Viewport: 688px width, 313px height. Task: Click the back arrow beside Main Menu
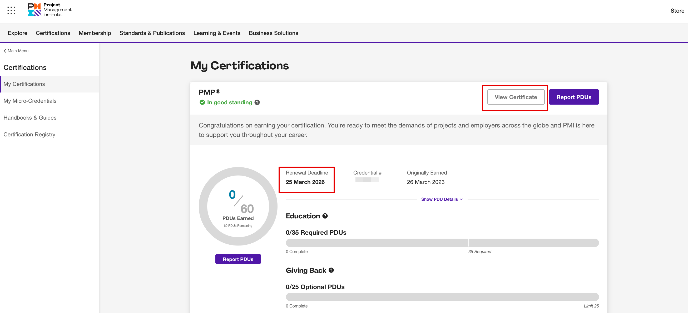[x=5, y=51]
